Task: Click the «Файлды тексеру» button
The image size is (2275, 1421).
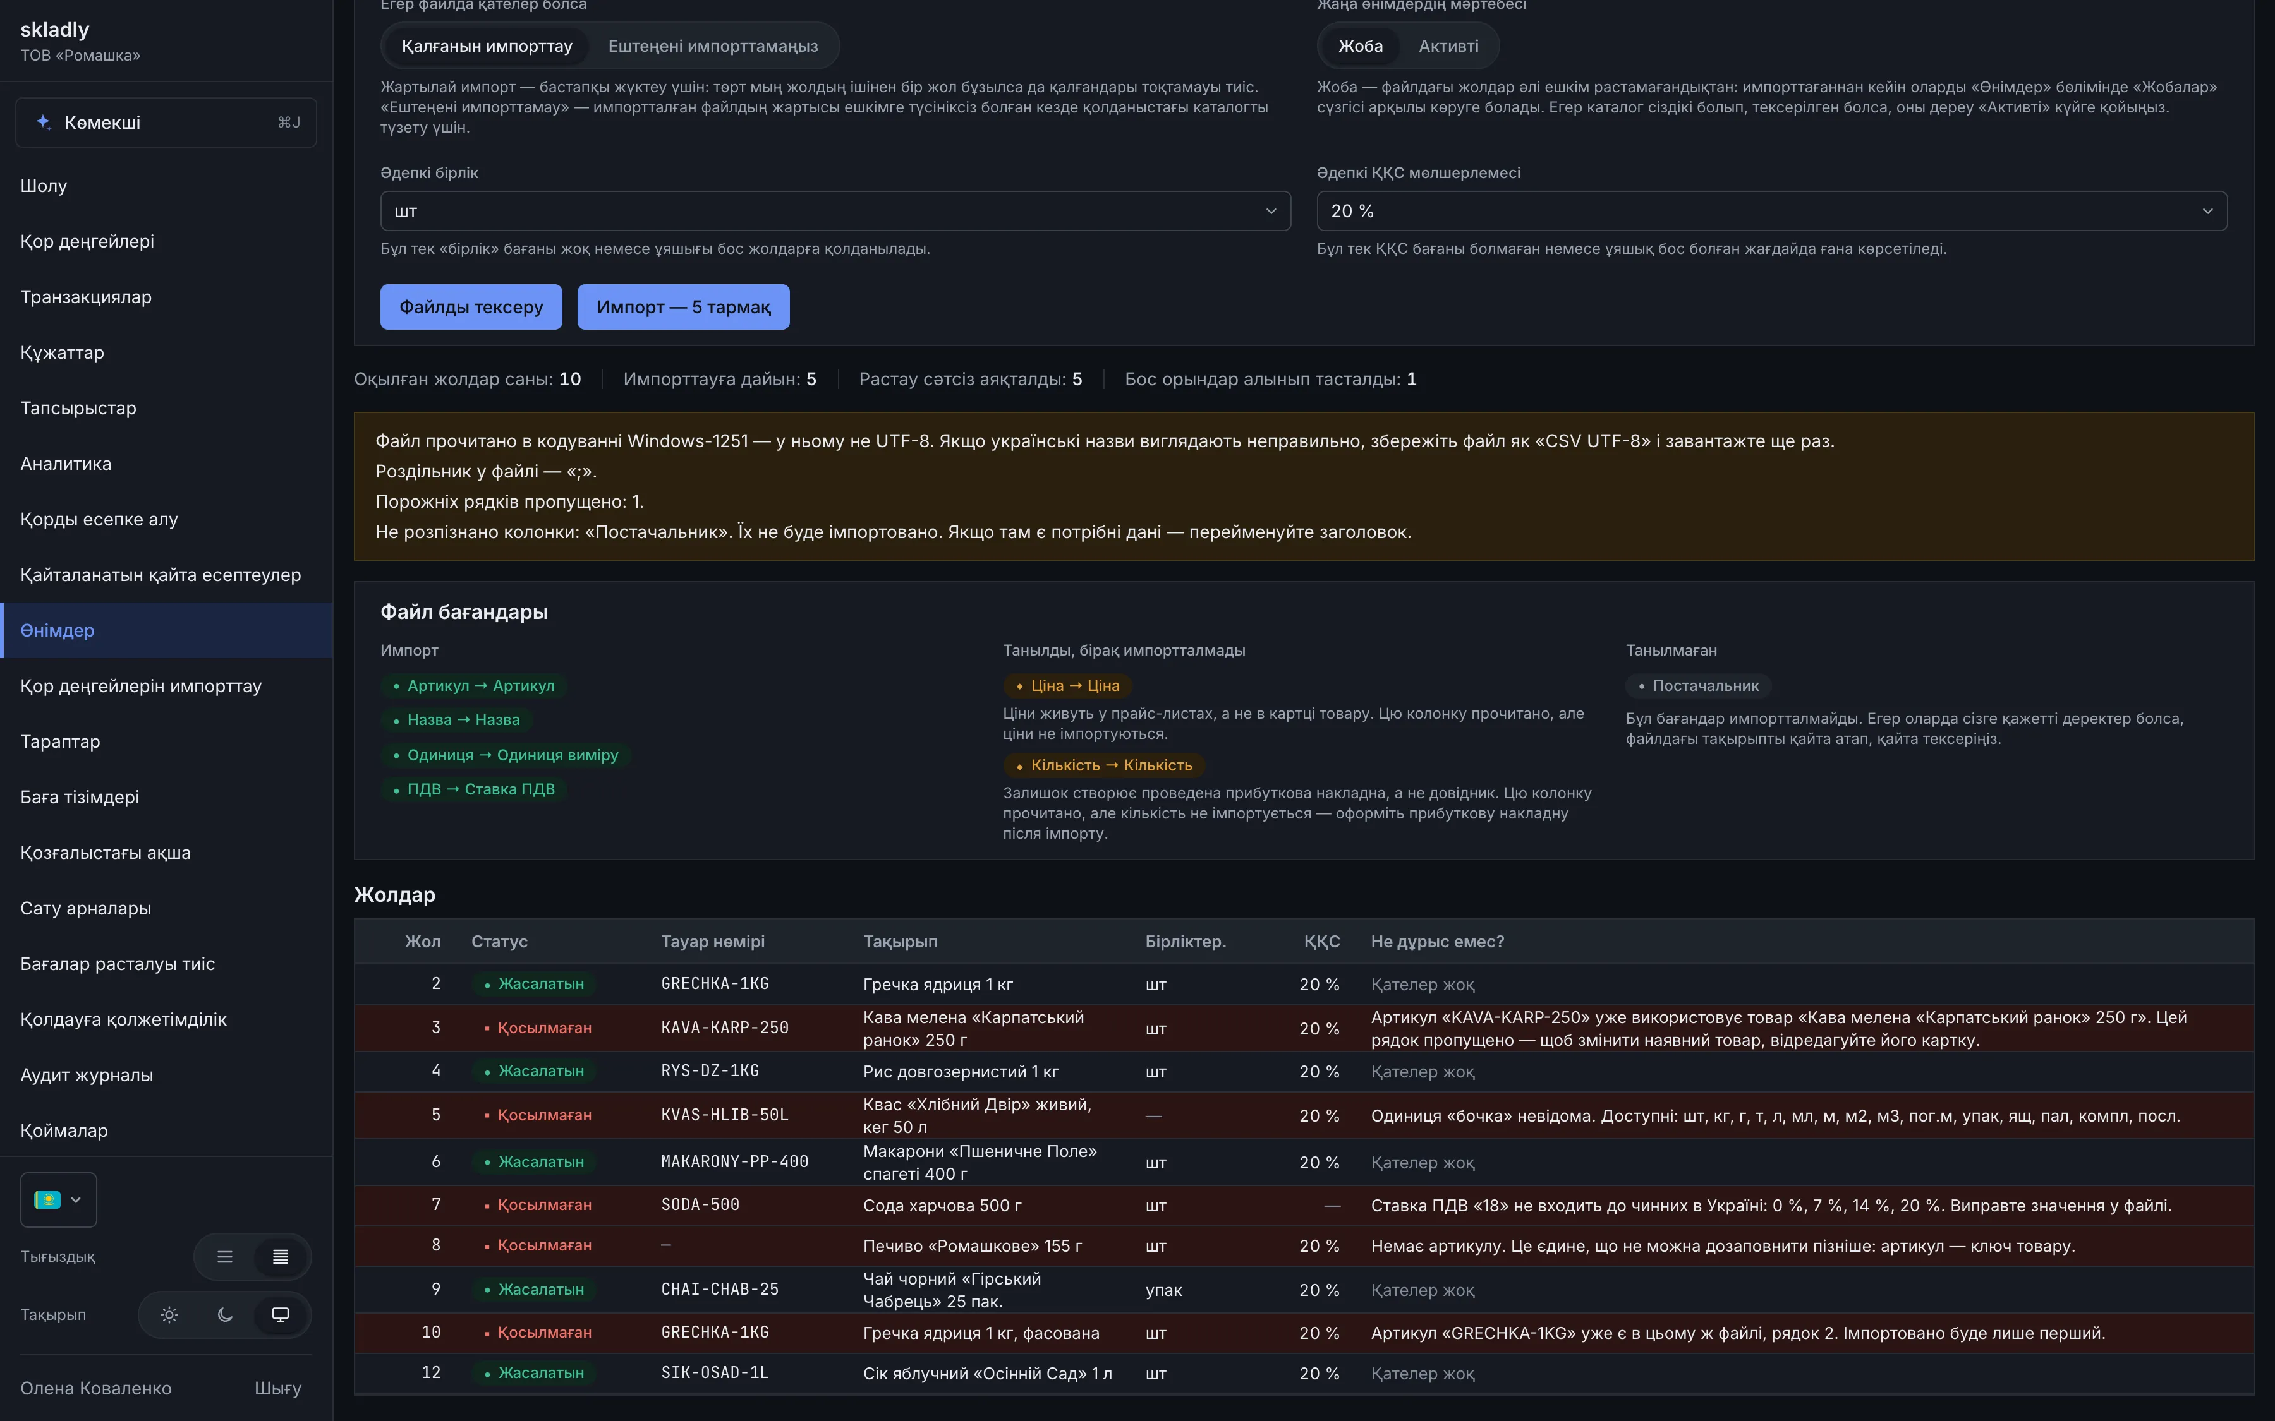Action: click(x=471, y=308)
